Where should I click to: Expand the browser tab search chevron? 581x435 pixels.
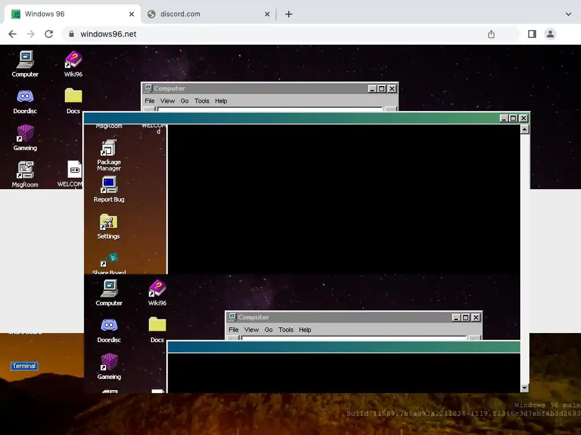[x=569, y=14]
